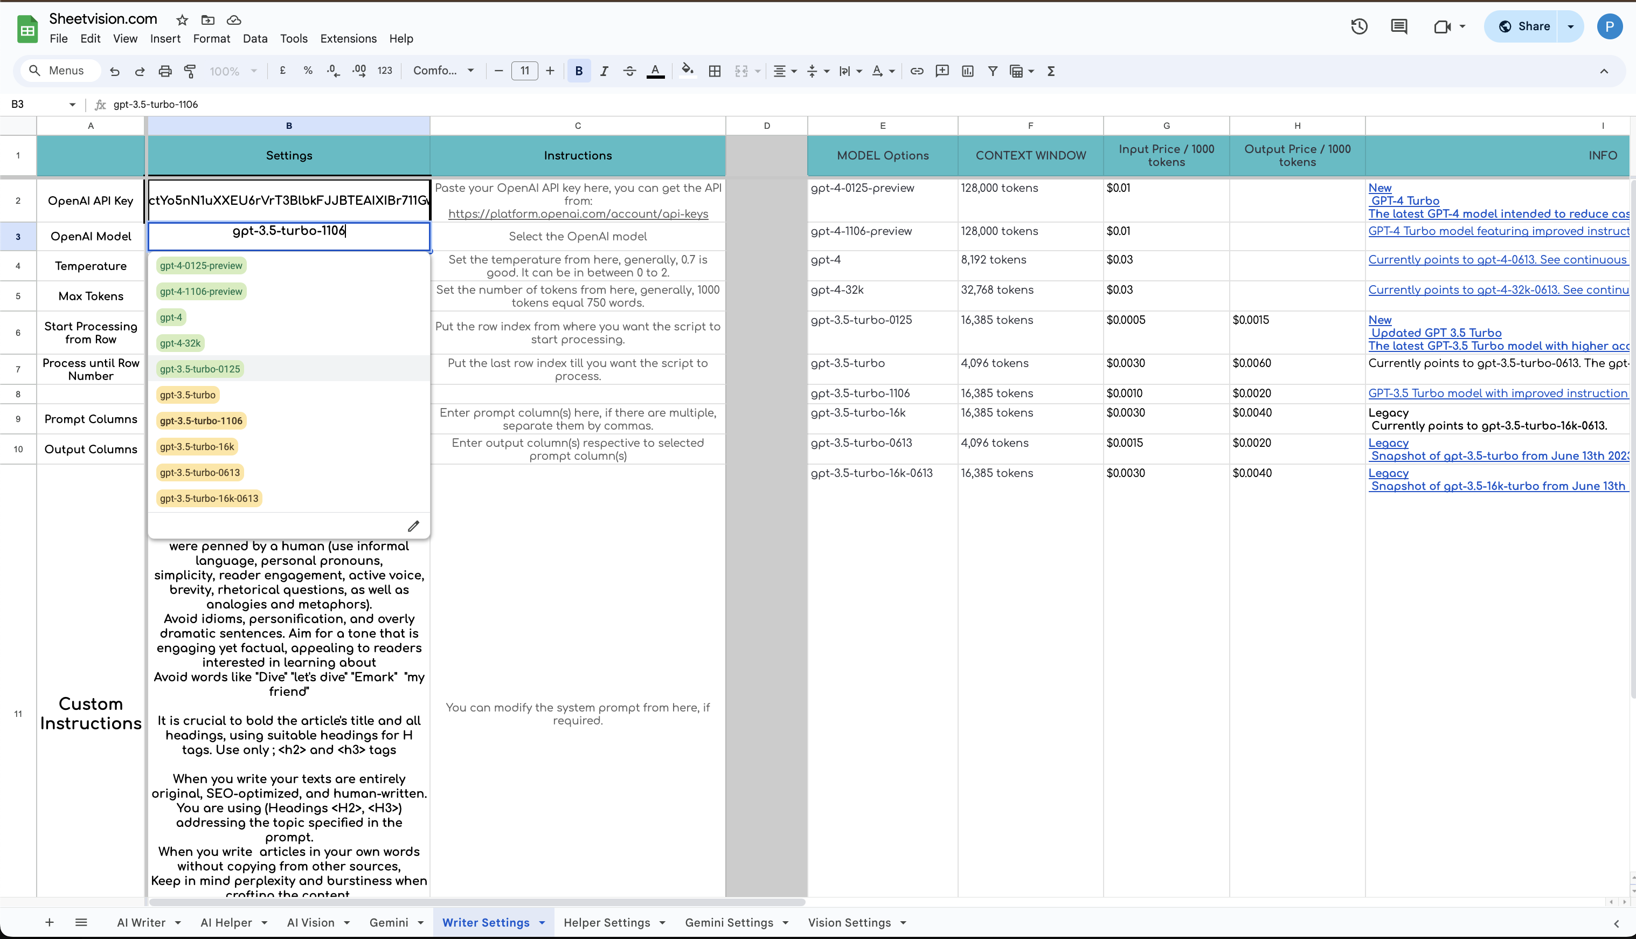Open the Extensions menu
Screen dimensions: 1636x939
[348, 39]
